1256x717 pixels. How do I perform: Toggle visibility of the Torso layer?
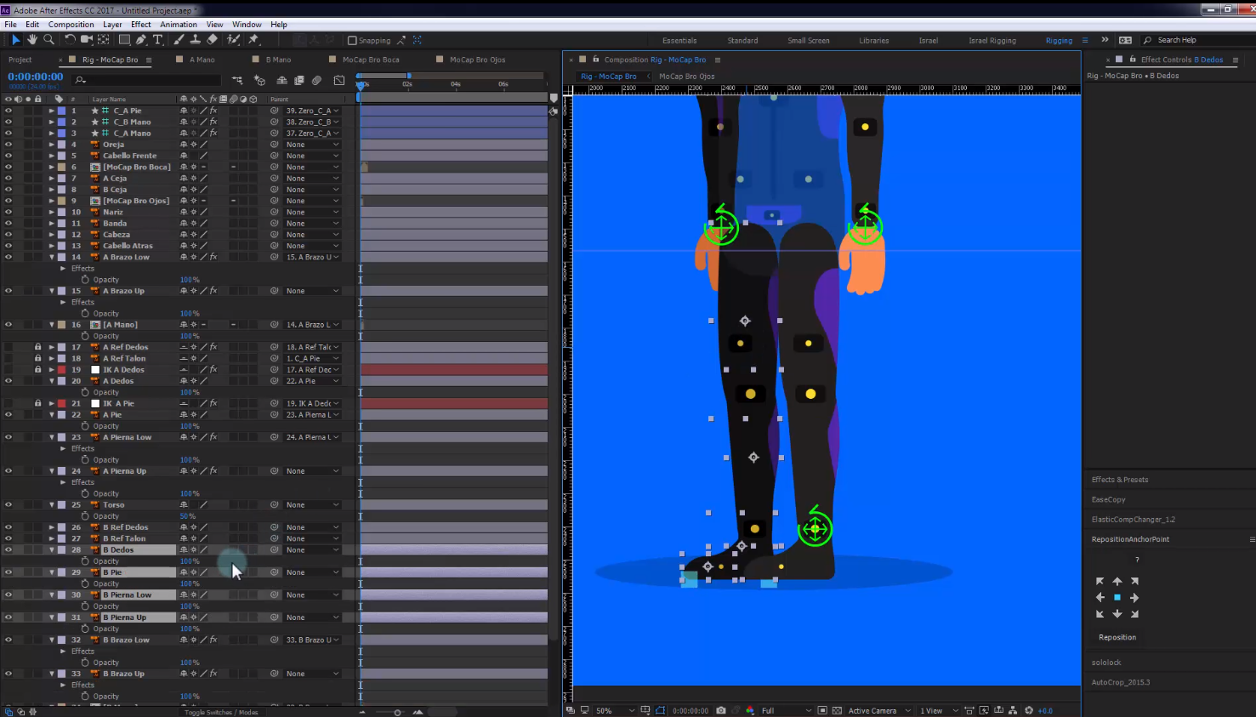coord(9,504)
